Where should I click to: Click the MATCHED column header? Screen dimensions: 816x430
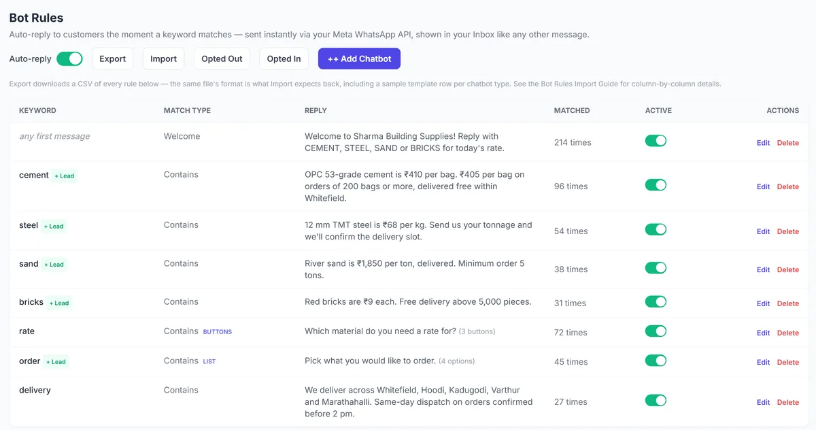[572, 110]
